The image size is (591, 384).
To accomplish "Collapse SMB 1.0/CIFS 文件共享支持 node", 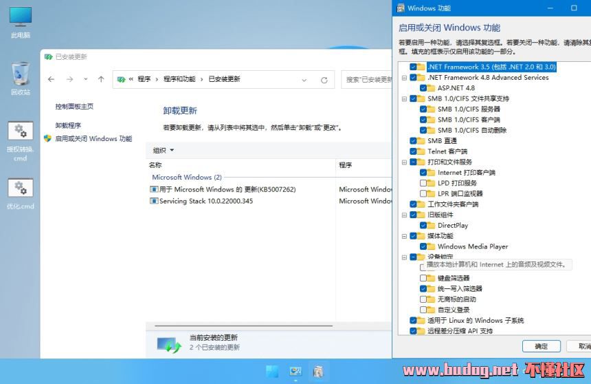I will (x=405, y=99).
